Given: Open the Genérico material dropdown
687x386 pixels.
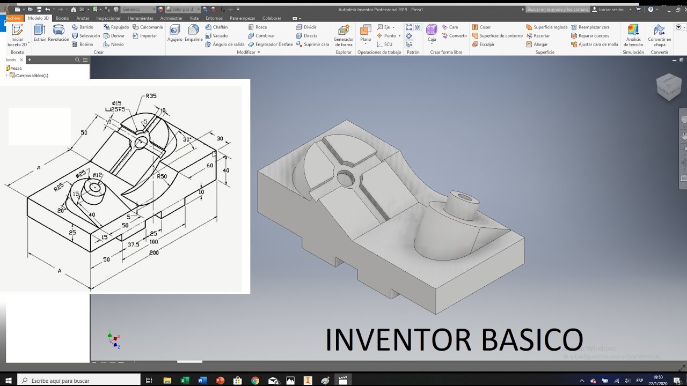Looking at the screenshot, I should coord(138,9).
